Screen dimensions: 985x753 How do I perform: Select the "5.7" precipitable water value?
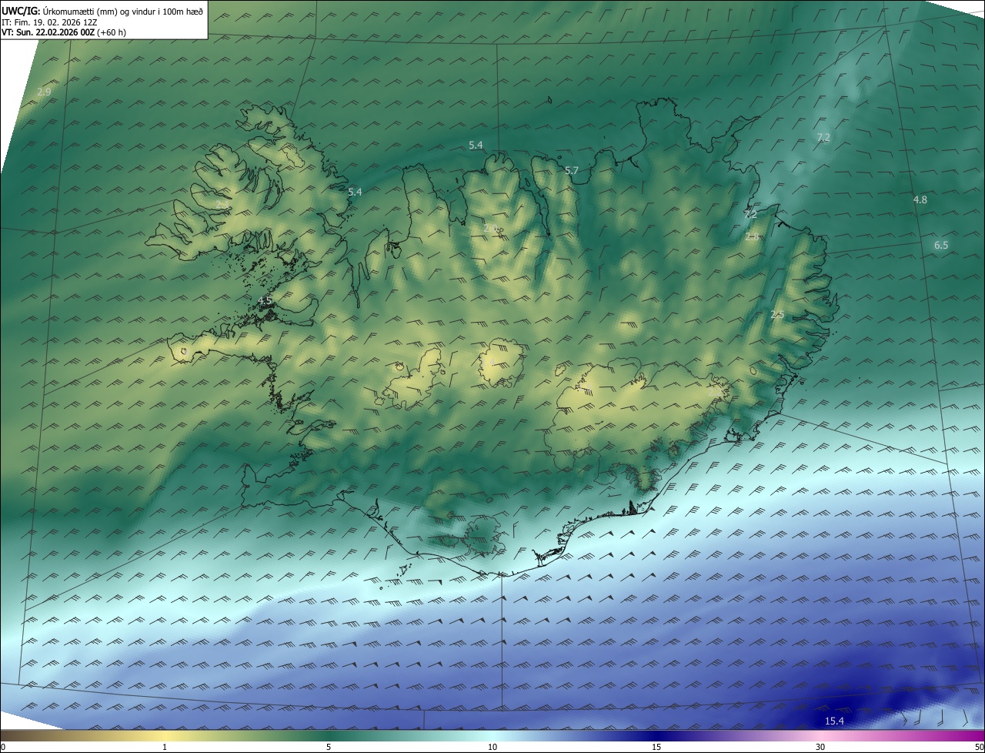pyautogui.click(x=572, y=170)
